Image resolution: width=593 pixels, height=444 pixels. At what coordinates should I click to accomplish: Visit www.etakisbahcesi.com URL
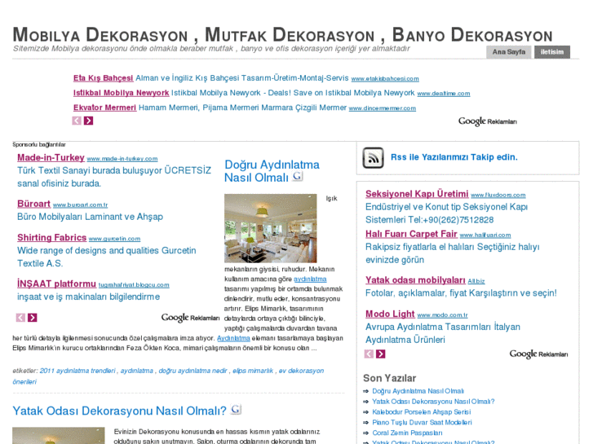click(x=385, y=79)
